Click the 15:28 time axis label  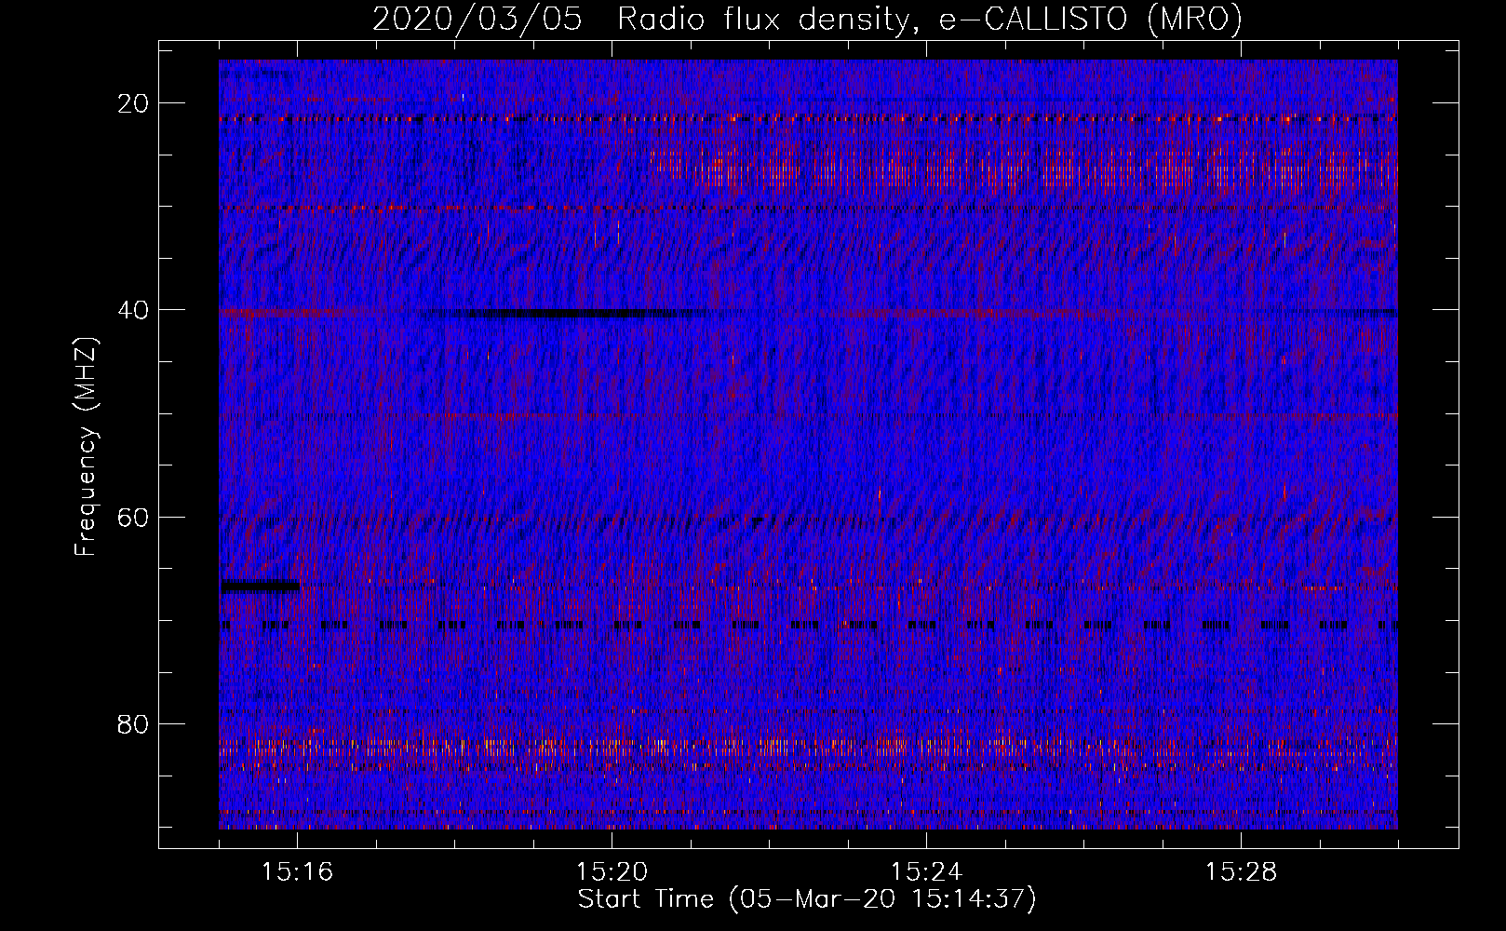pos(1241,872)
